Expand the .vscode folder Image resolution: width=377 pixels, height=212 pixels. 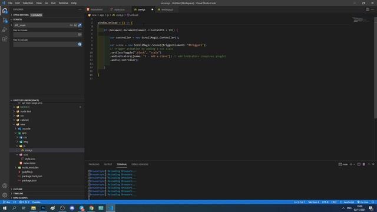[x=26, y=128]
